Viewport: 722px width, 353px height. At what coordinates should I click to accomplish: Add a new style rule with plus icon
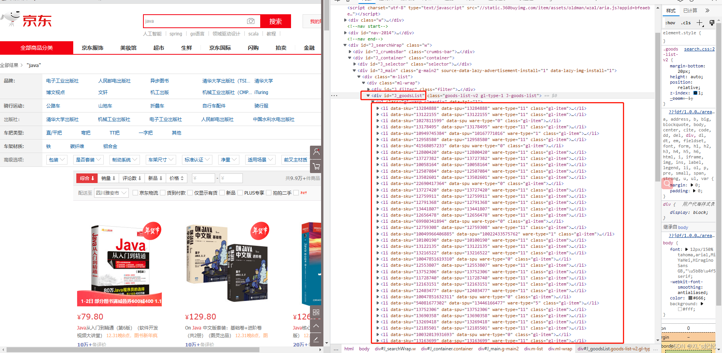click(700, 23)
